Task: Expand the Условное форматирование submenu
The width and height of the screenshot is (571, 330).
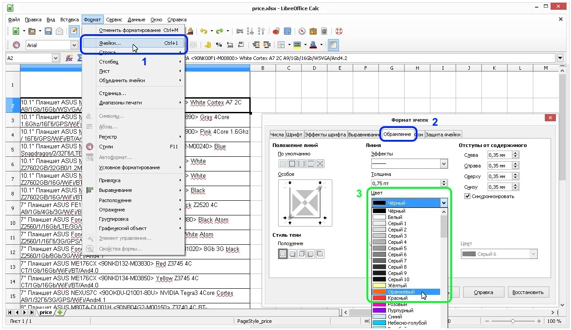Action: pyautogui.click(x=140, y=167)
